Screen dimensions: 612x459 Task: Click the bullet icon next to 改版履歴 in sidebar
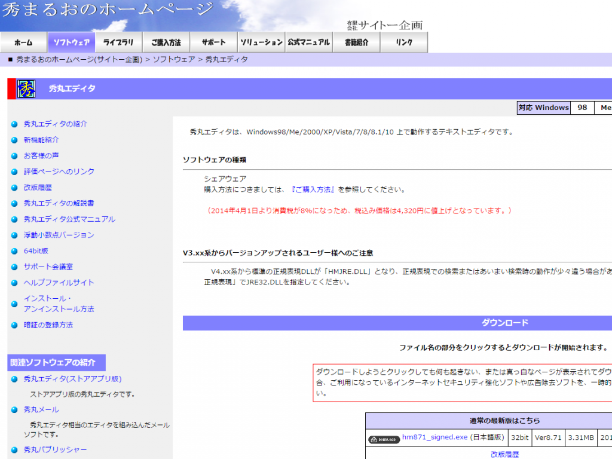pos(15,188)
